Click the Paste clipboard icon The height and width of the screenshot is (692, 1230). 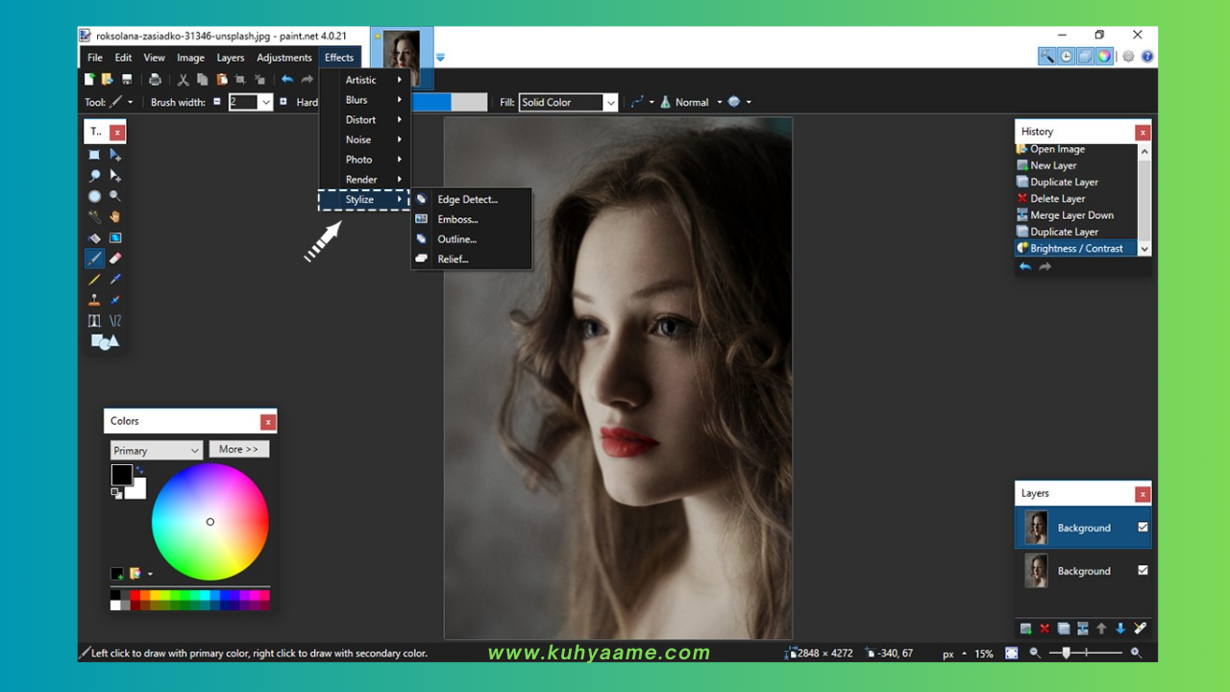222,80
